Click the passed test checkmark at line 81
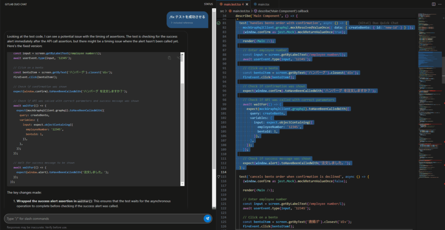Screen dimensions: 445x230 click(x=219, y=23)
